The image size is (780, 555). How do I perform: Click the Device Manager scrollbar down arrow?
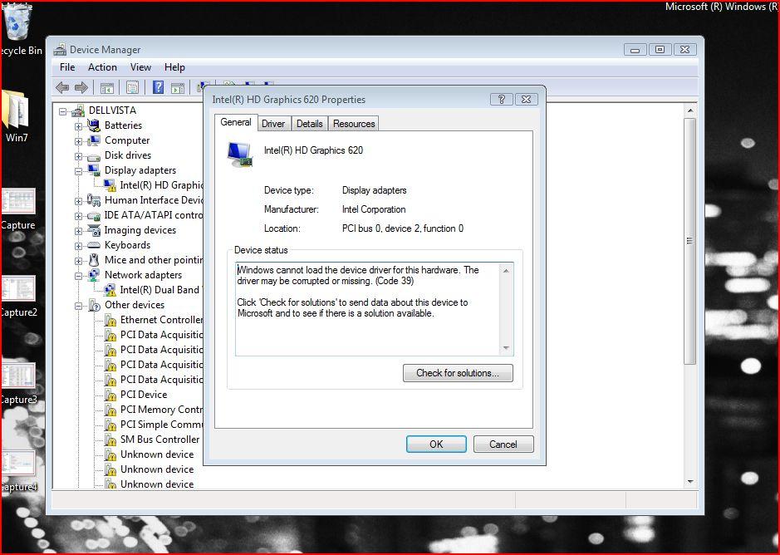point(690,482)
